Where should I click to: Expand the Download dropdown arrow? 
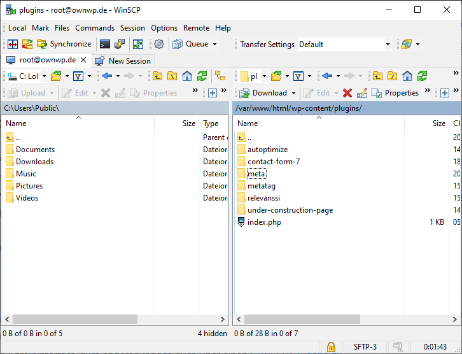pyautogui.click(x=293, y=93)
